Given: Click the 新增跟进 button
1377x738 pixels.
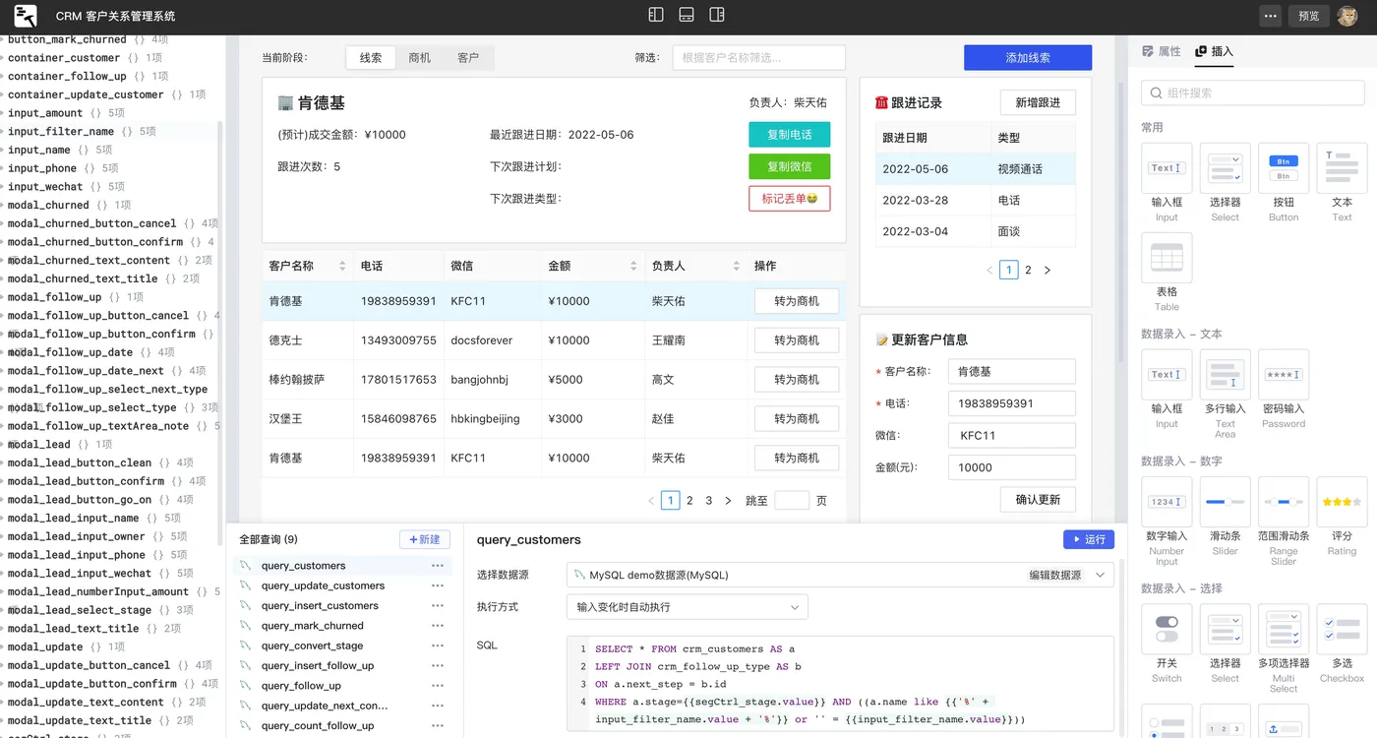Looking at the screenshot, I should click(1038, 103).
